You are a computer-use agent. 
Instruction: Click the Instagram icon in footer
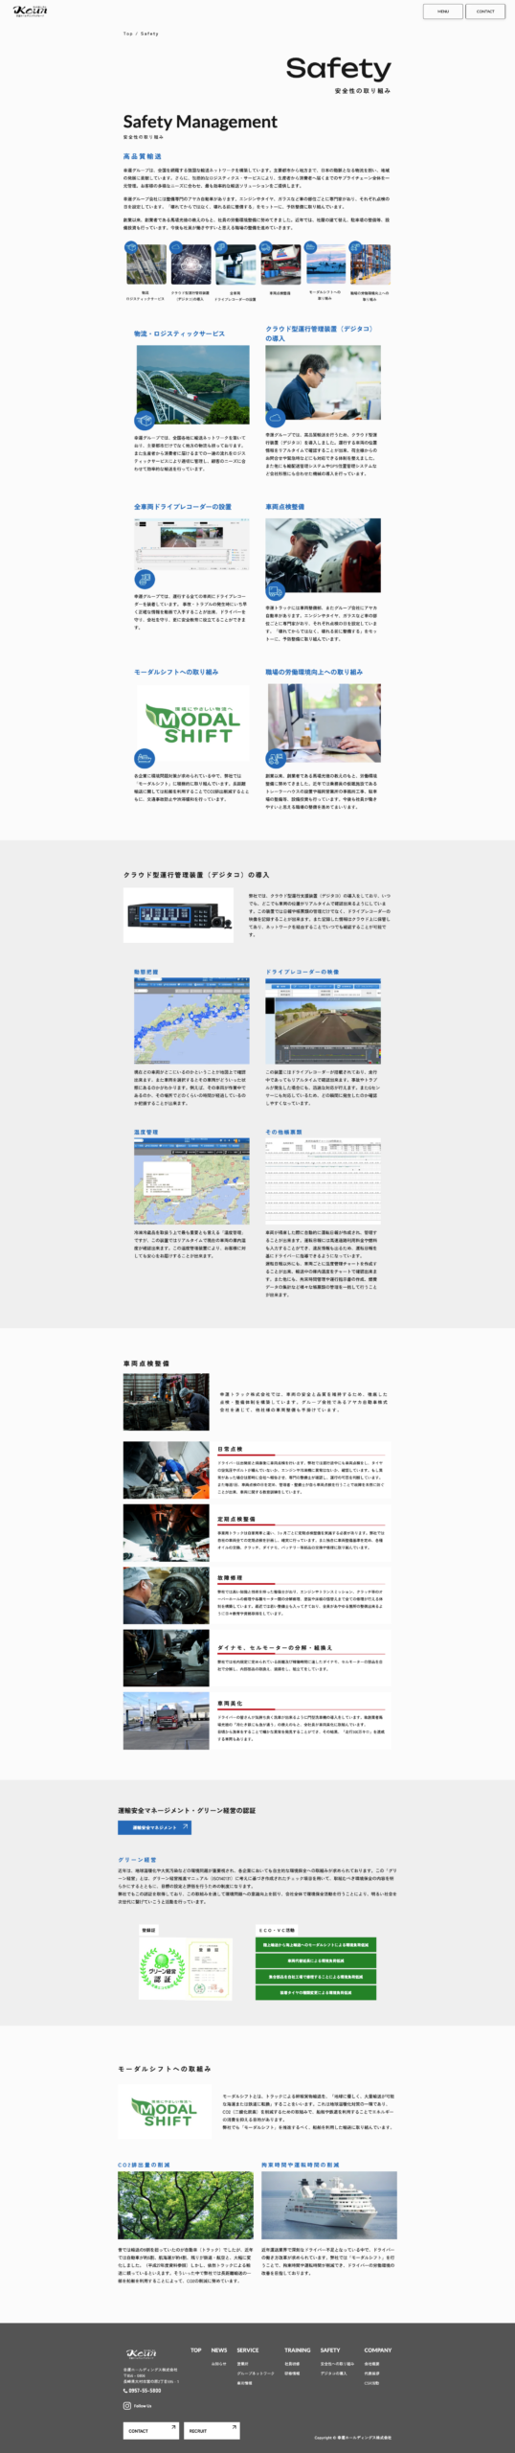[x=126, y=2405]
